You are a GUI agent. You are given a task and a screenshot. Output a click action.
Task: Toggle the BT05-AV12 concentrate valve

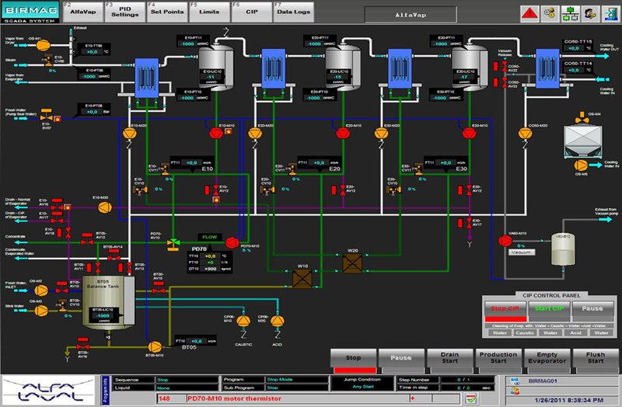coord(87,238)
